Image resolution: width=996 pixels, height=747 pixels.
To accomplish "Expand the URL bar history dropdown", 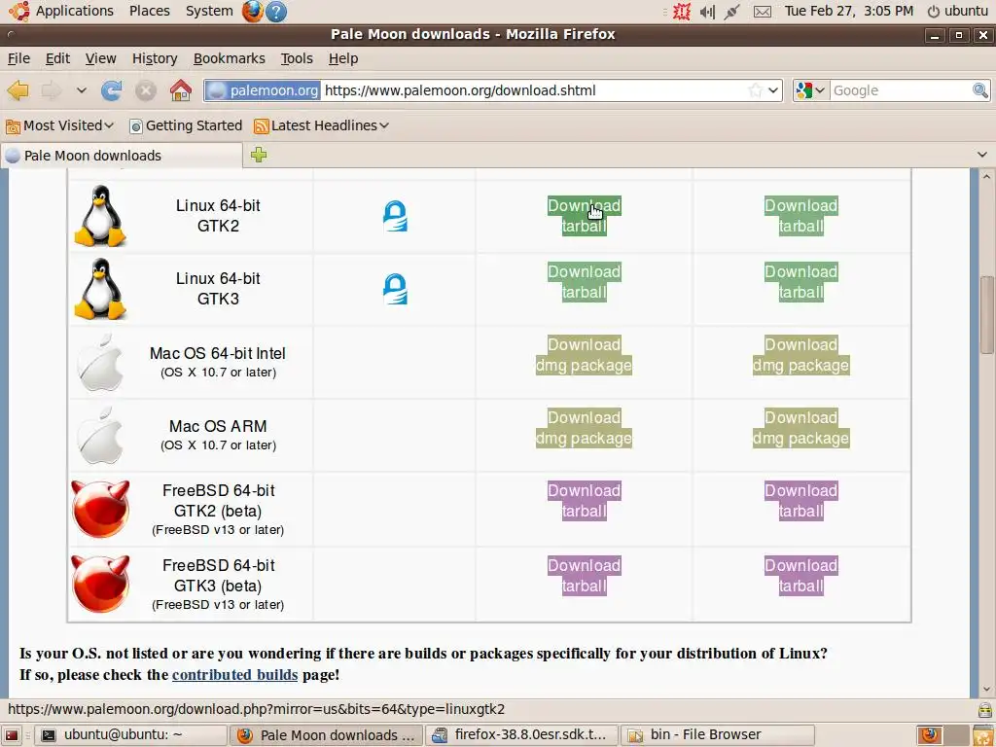I will pyautogui.click(x=773, y=90).
